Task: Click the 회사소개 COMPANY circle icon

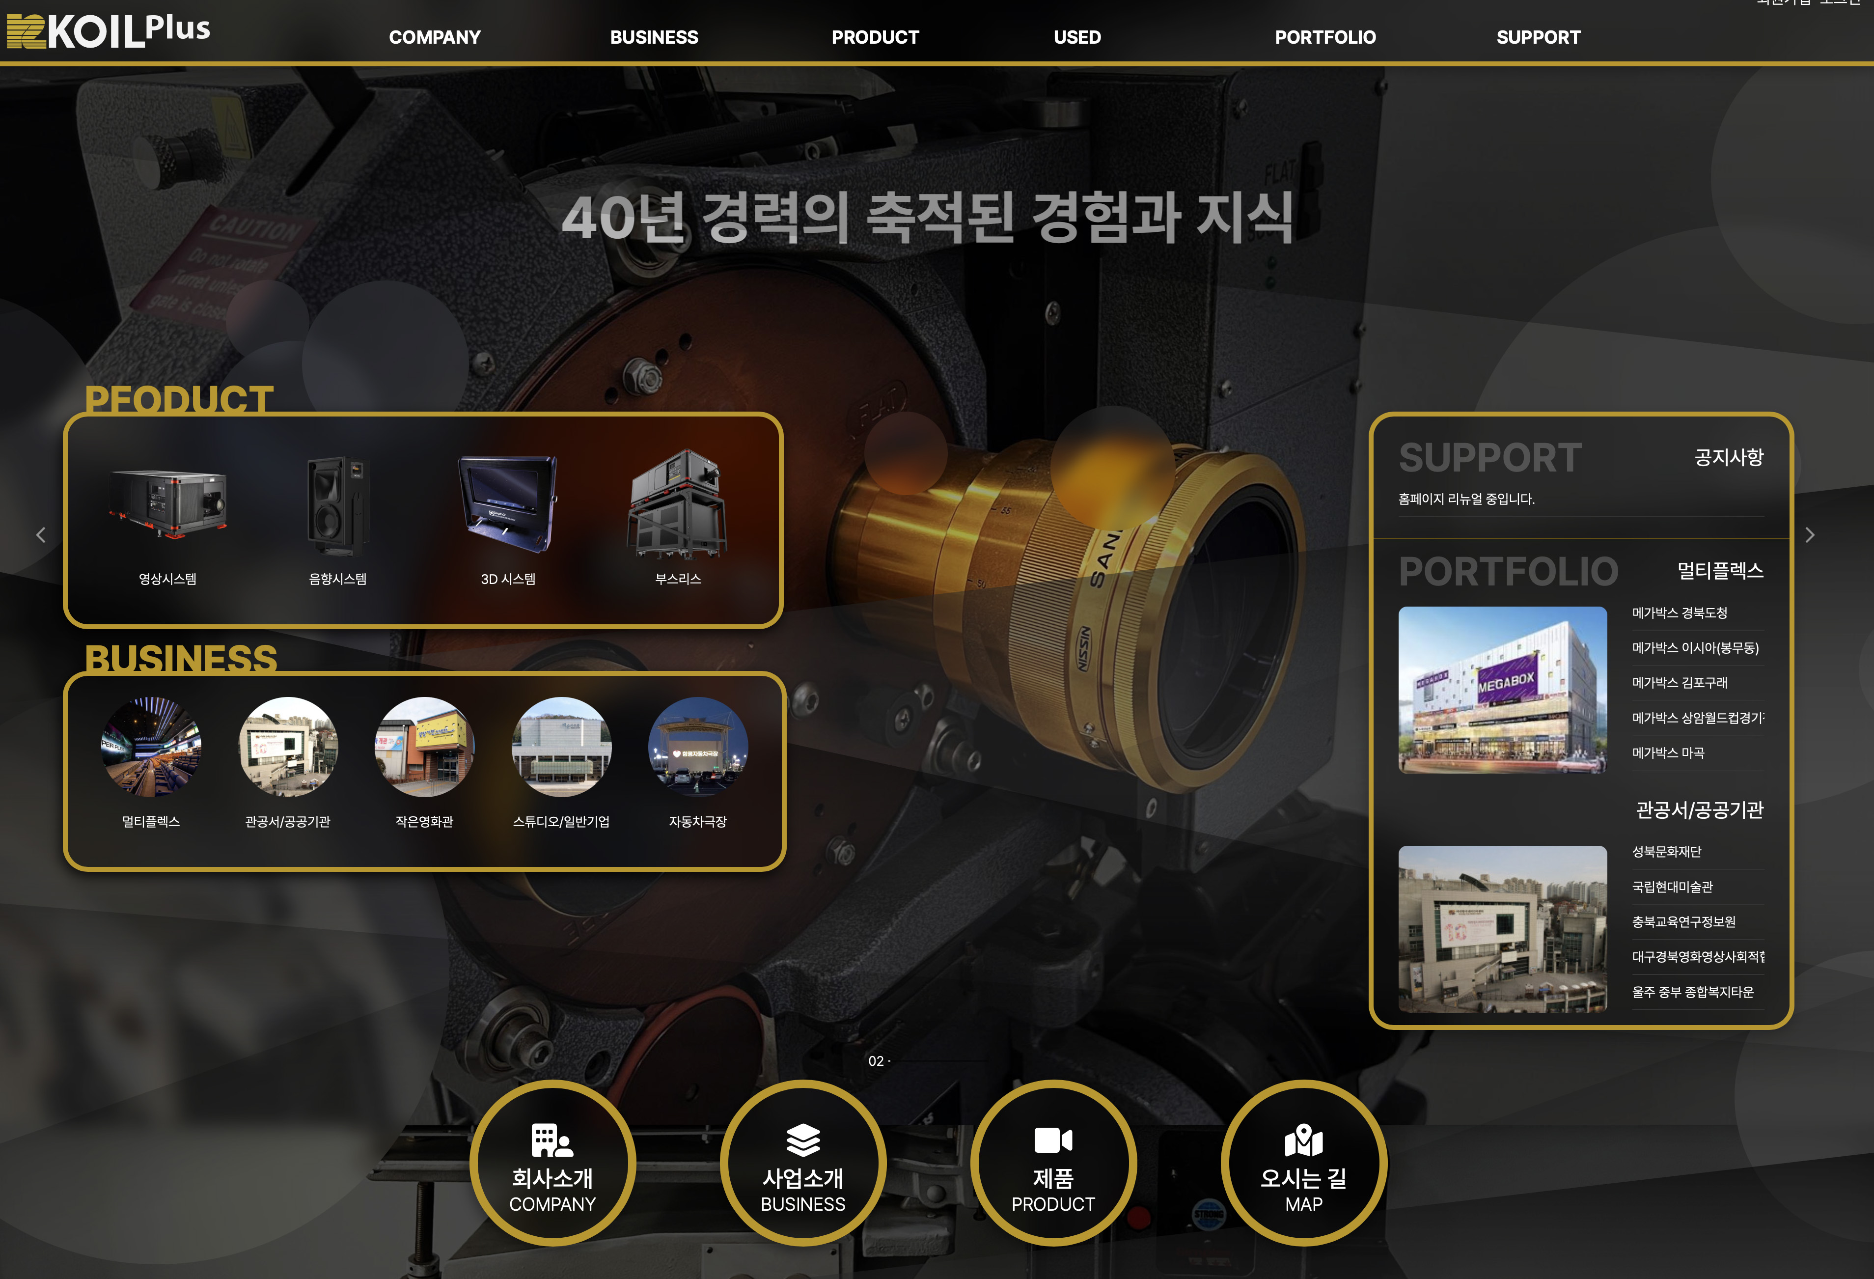Action: [x=552, y=1163]
